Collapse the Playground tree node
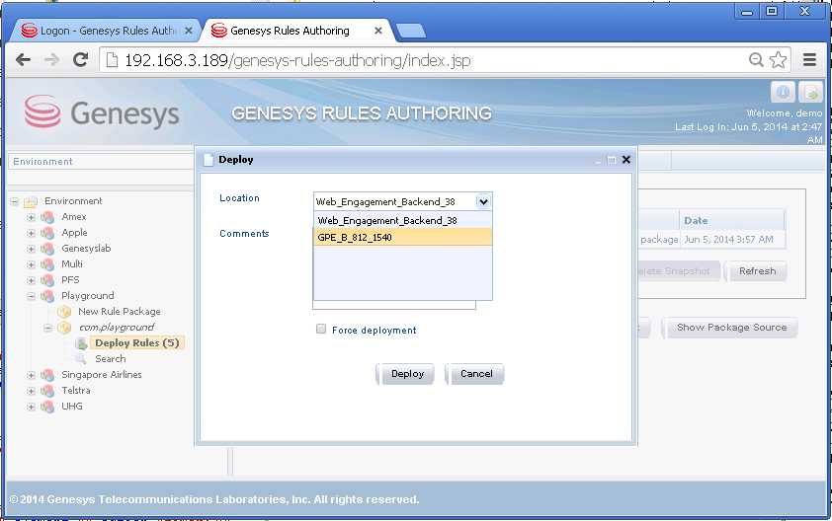832x521 pixels. [32, 296]
